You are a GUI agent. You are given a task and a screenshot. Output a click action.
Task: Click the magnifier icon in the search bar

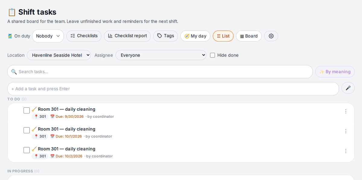coord(14,72)
